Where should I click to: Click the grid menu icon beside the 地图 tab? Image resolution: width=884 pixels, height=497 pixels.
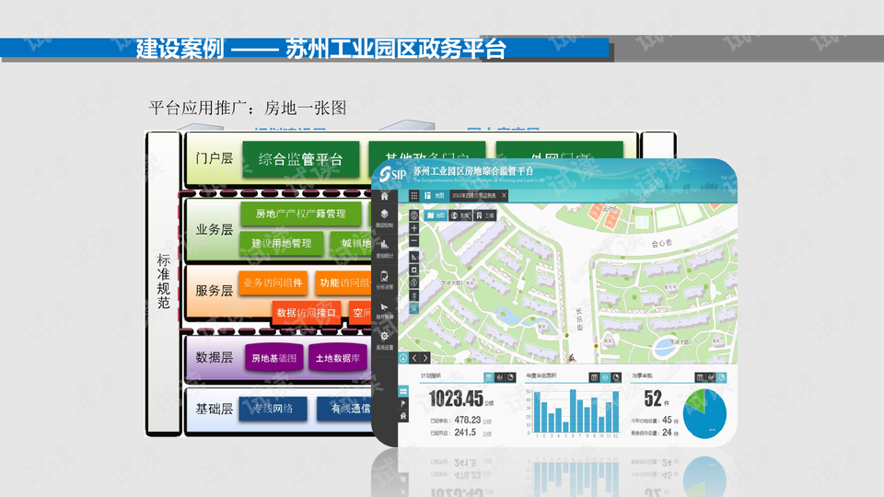point(414,196)
